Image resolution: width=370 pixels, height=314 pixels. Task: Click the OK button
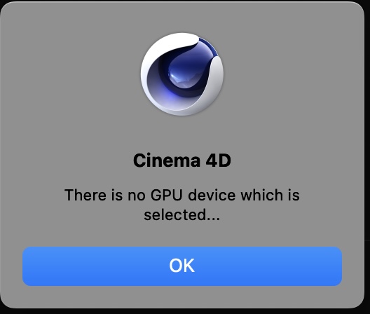pos(182,266)
